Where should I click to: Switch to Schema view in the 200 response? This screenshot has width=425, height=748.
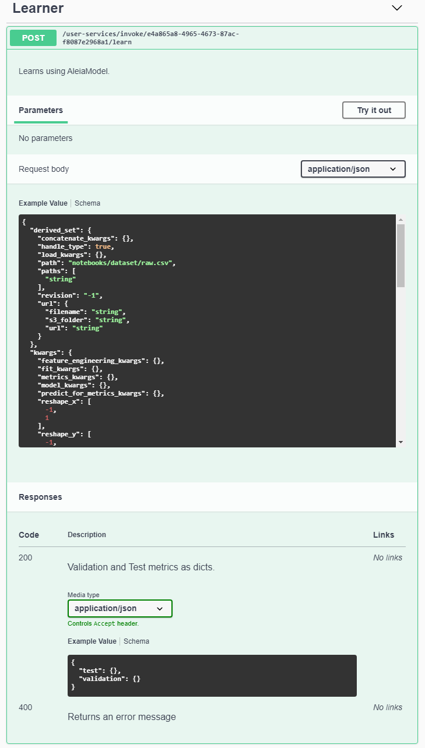(136, 641)
